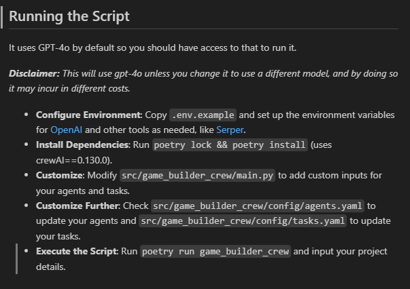Click the Configure Environment bold label
The image size is (410, 289).
coord(89,115)
